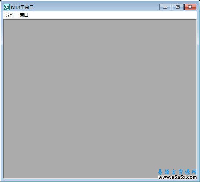Minimize the MDI子窗口 window
This screenshot has height=182, width=200.
165,7
